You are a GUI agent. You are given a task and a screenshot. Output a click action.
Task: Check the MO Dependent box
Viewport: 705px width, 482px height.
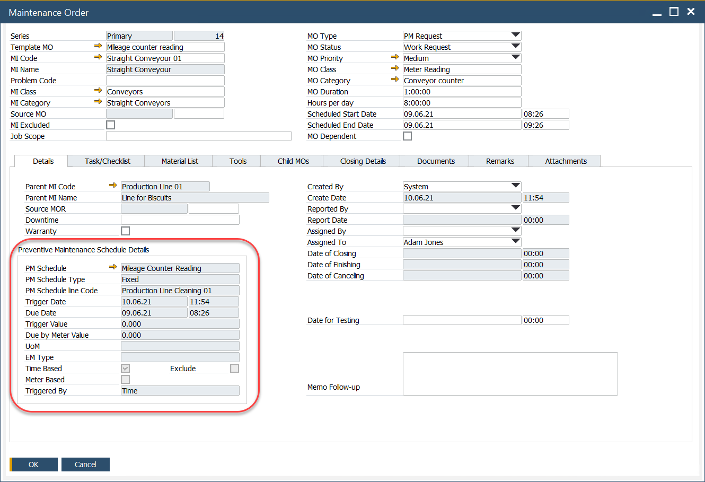click(x=407, y=136)
